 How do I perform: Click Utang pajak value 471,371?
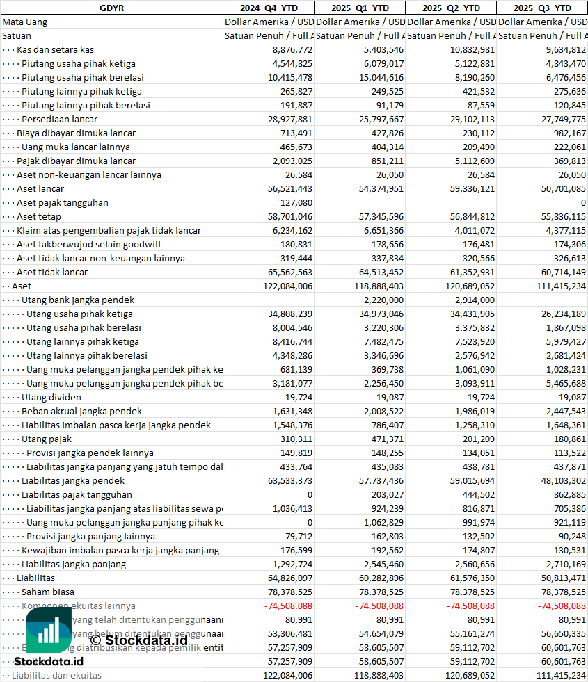point(388,439)
